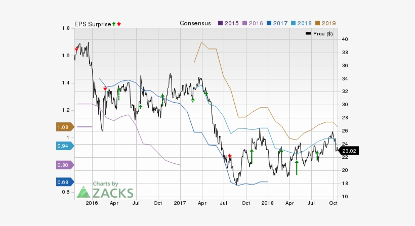Click the black 23.02 price tag
The width and height of the screenshot is (415, 226).
349,151
